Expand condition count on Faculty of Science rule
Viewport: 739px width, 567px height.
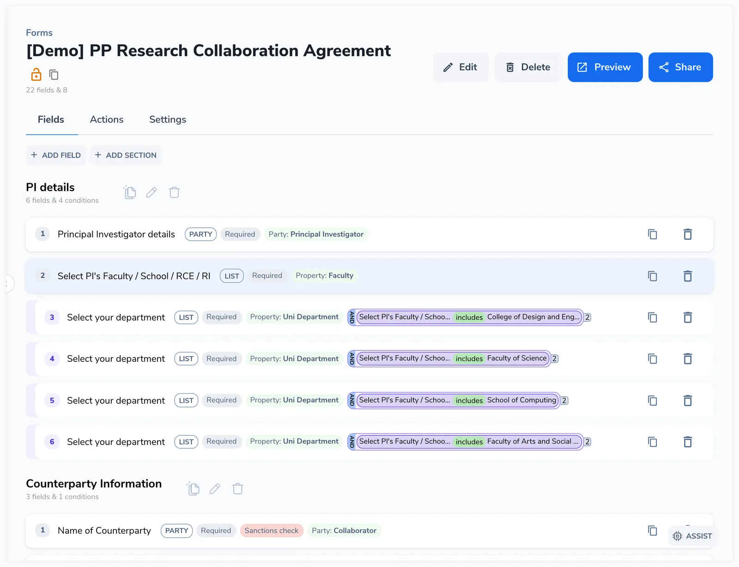pos(555,359)
